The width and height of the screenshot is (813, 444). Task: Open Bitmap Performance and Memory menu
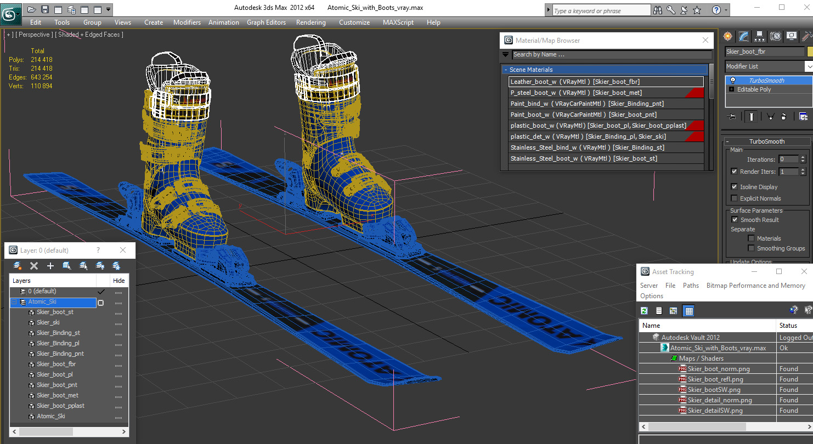coord(755,286)
